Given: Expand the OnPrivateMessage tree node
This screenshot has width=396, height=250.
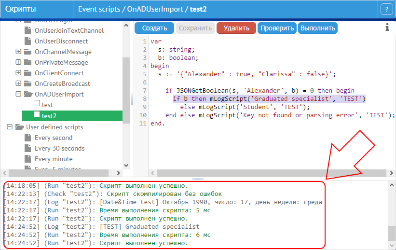Looking at the screenshot, I should (18, 62).
